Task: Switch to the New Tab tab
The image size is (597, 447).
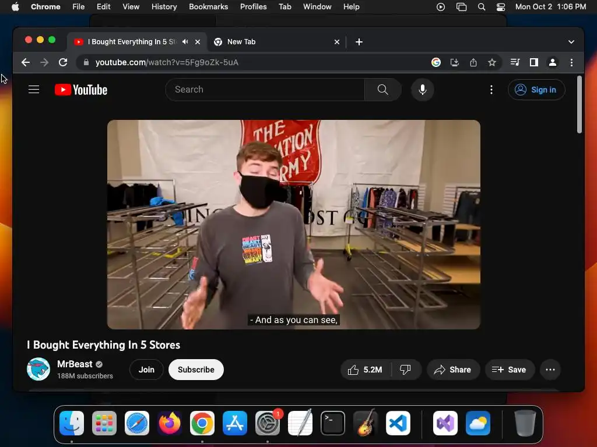Action: click(276, 42)
